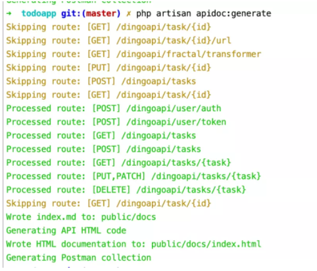Viewport: 317px width, 271px height.
Task: Click line 'Wrote index.md to: public/docs'
Action: point(81,217)
